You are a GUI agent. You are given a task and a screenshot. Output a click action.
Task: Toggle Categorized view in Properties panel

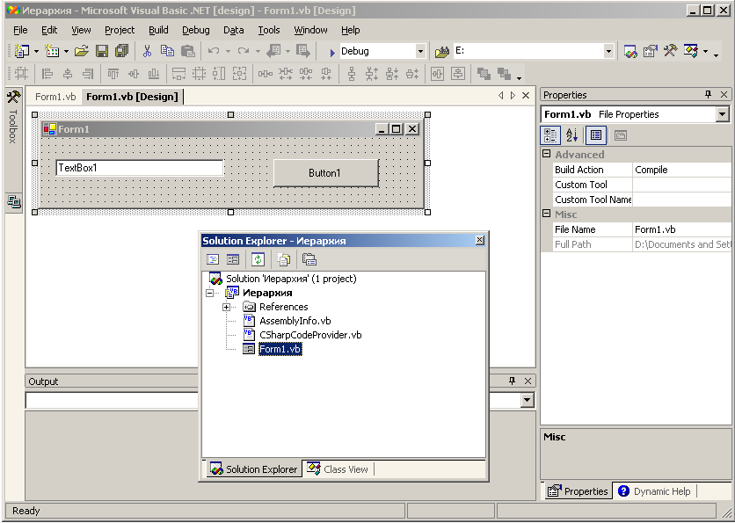[x=550, y=135]
